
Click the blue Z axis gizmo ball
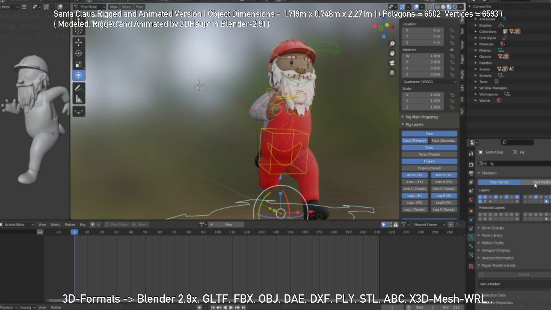coord(384,37)
